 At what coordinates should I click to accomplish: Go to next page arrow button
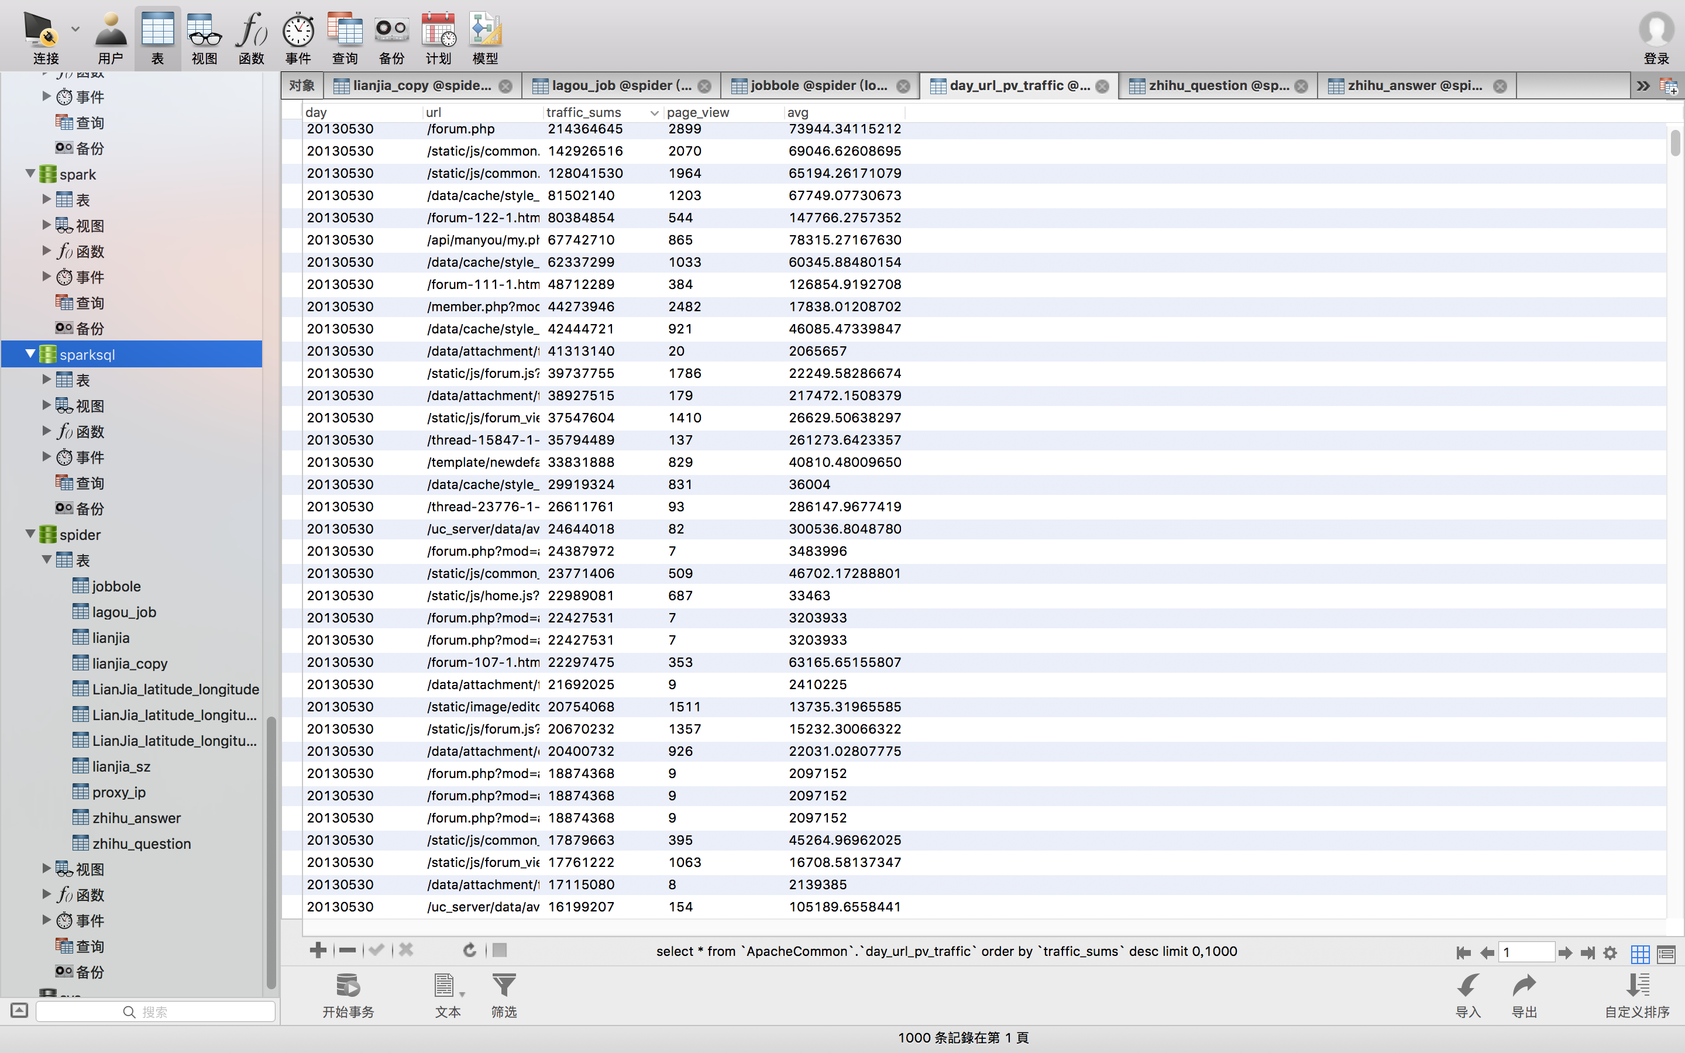1565,953
